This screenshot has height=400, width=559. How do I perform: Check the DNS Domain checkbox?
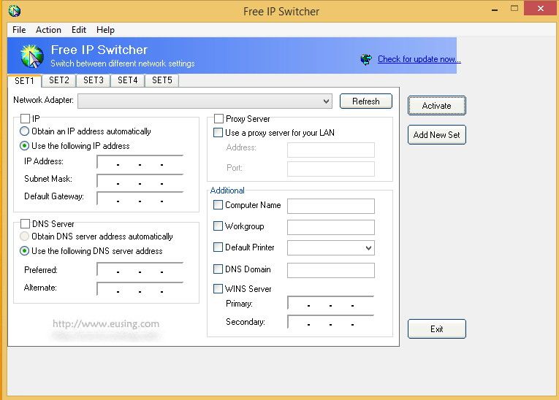218,269
